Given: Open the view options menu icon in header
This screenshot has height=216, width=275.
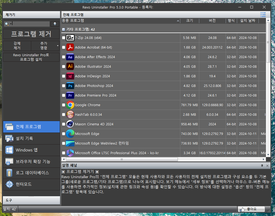Looking at the screenshot, I should click(263, 15).
